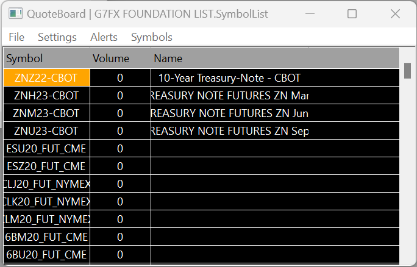Open the File menu
The width and height of the screenshot is (417, 267).
point(16,37)
